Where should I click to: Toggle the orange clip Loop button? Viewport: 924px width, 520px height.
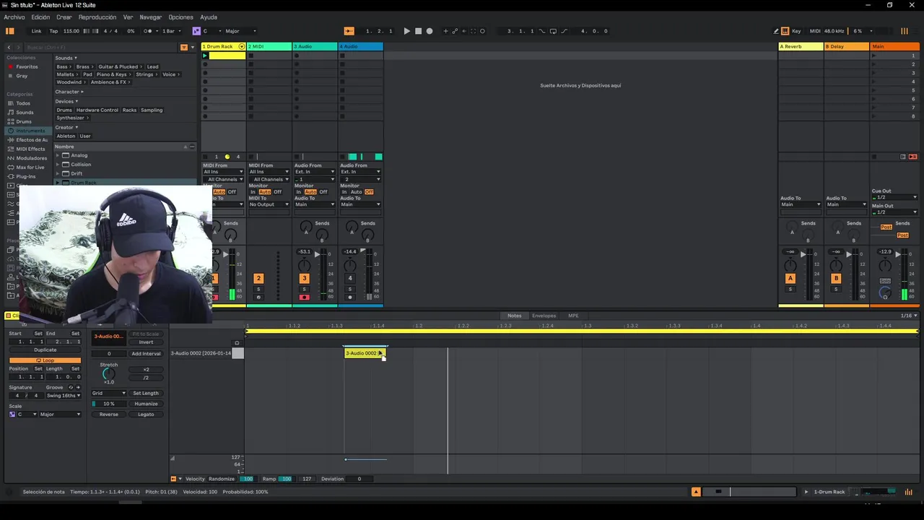pyautogui.click(x=45, y=360)
